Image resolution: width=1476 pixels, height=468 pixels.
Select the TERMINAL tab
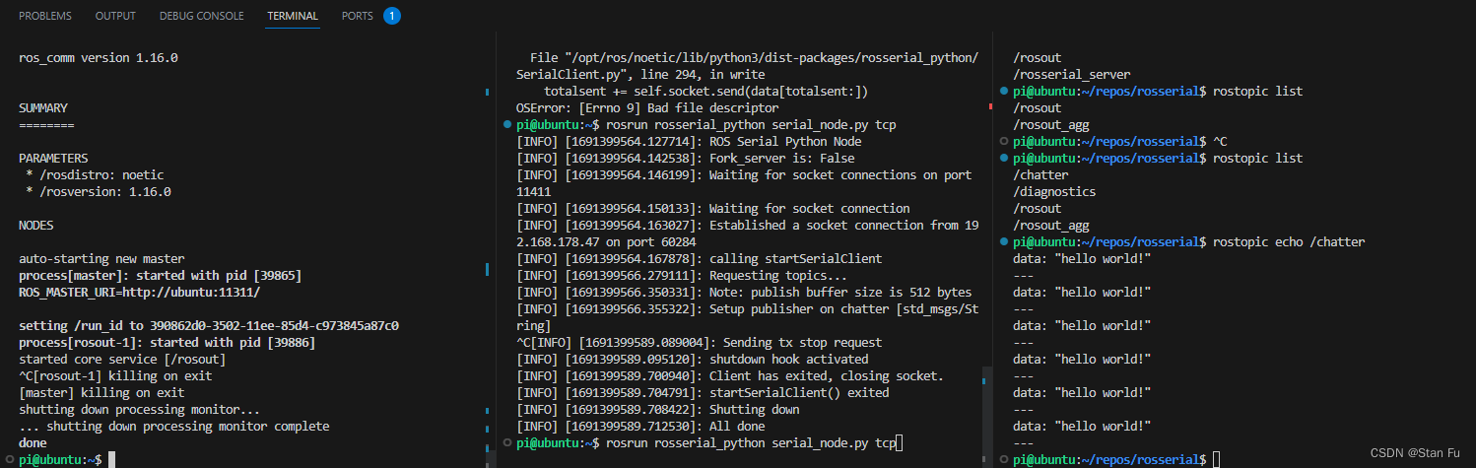[293, 17]
